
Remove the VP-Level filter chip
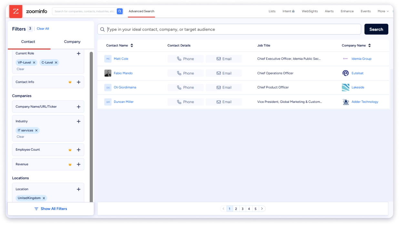[34, 62]
